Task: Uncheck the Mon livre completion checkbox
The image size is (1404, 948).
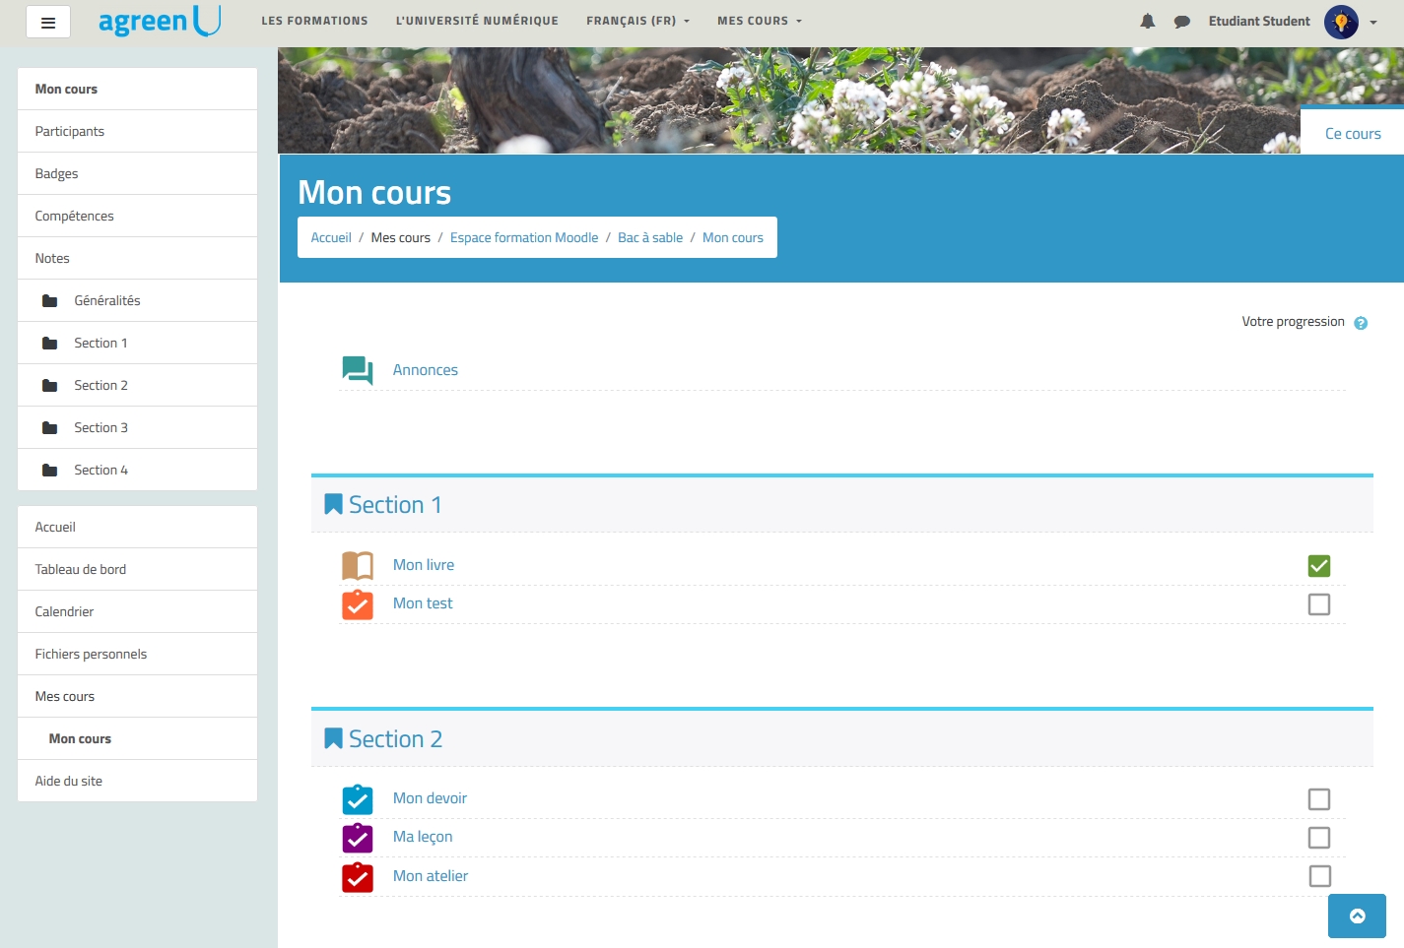Action: tap(1318, 566)
